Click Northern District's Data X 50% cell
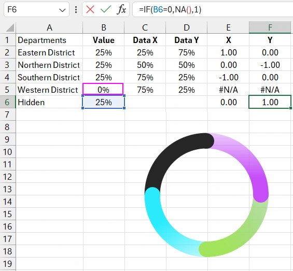 [x=145, y=65]
